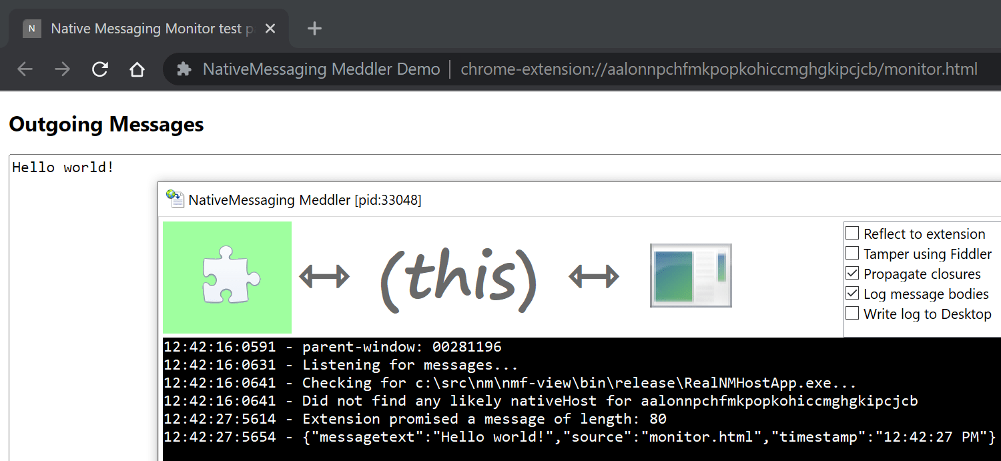Enable Tamper using Fiddler option
Viewport: 1001px width, 461px height.
852,254
